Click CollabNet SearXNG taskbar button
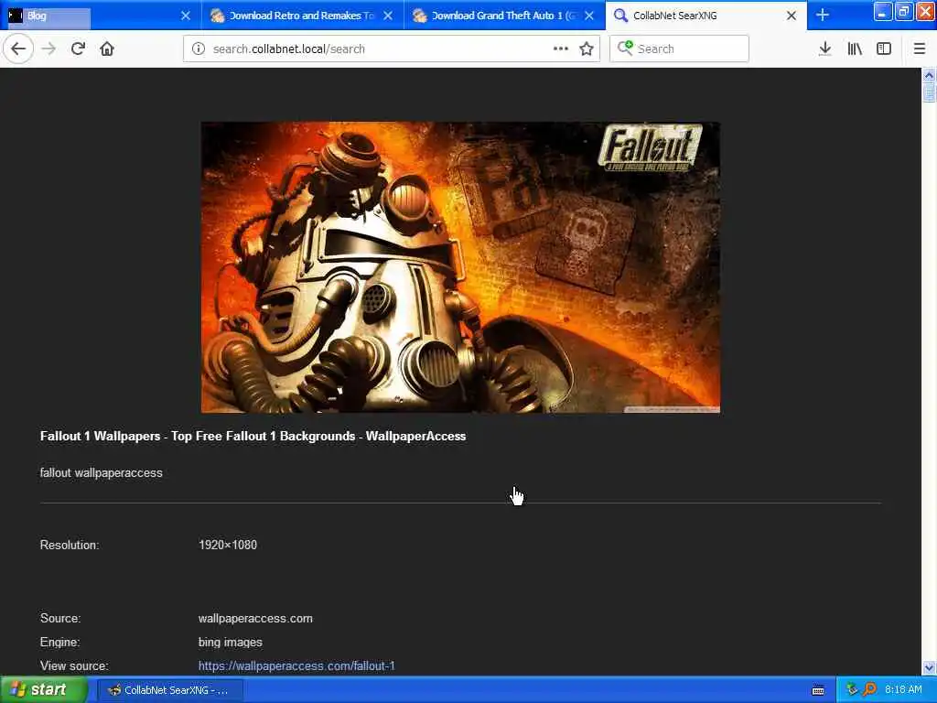 click(170, 690)
